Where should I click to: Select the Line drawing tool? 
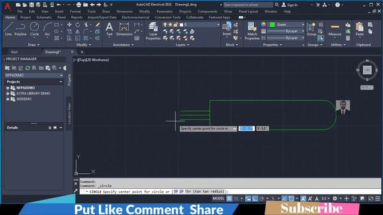[x=8, y=29]
